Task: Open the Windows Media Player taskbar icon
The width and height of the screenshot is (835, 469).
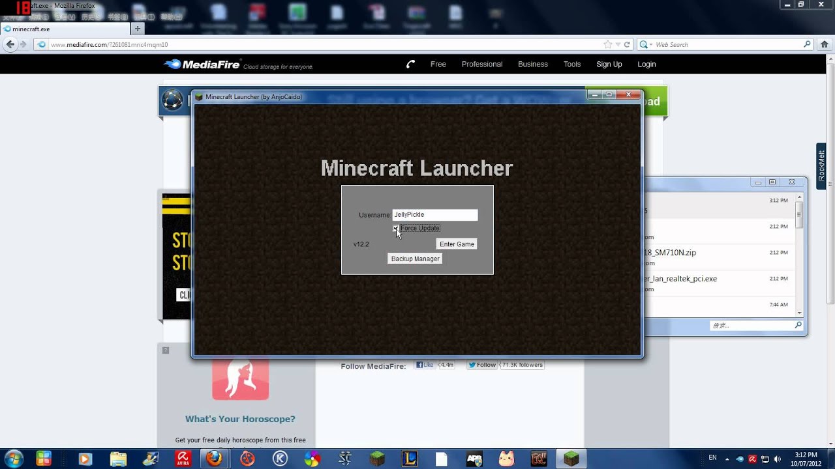Action: coord(85,459)
